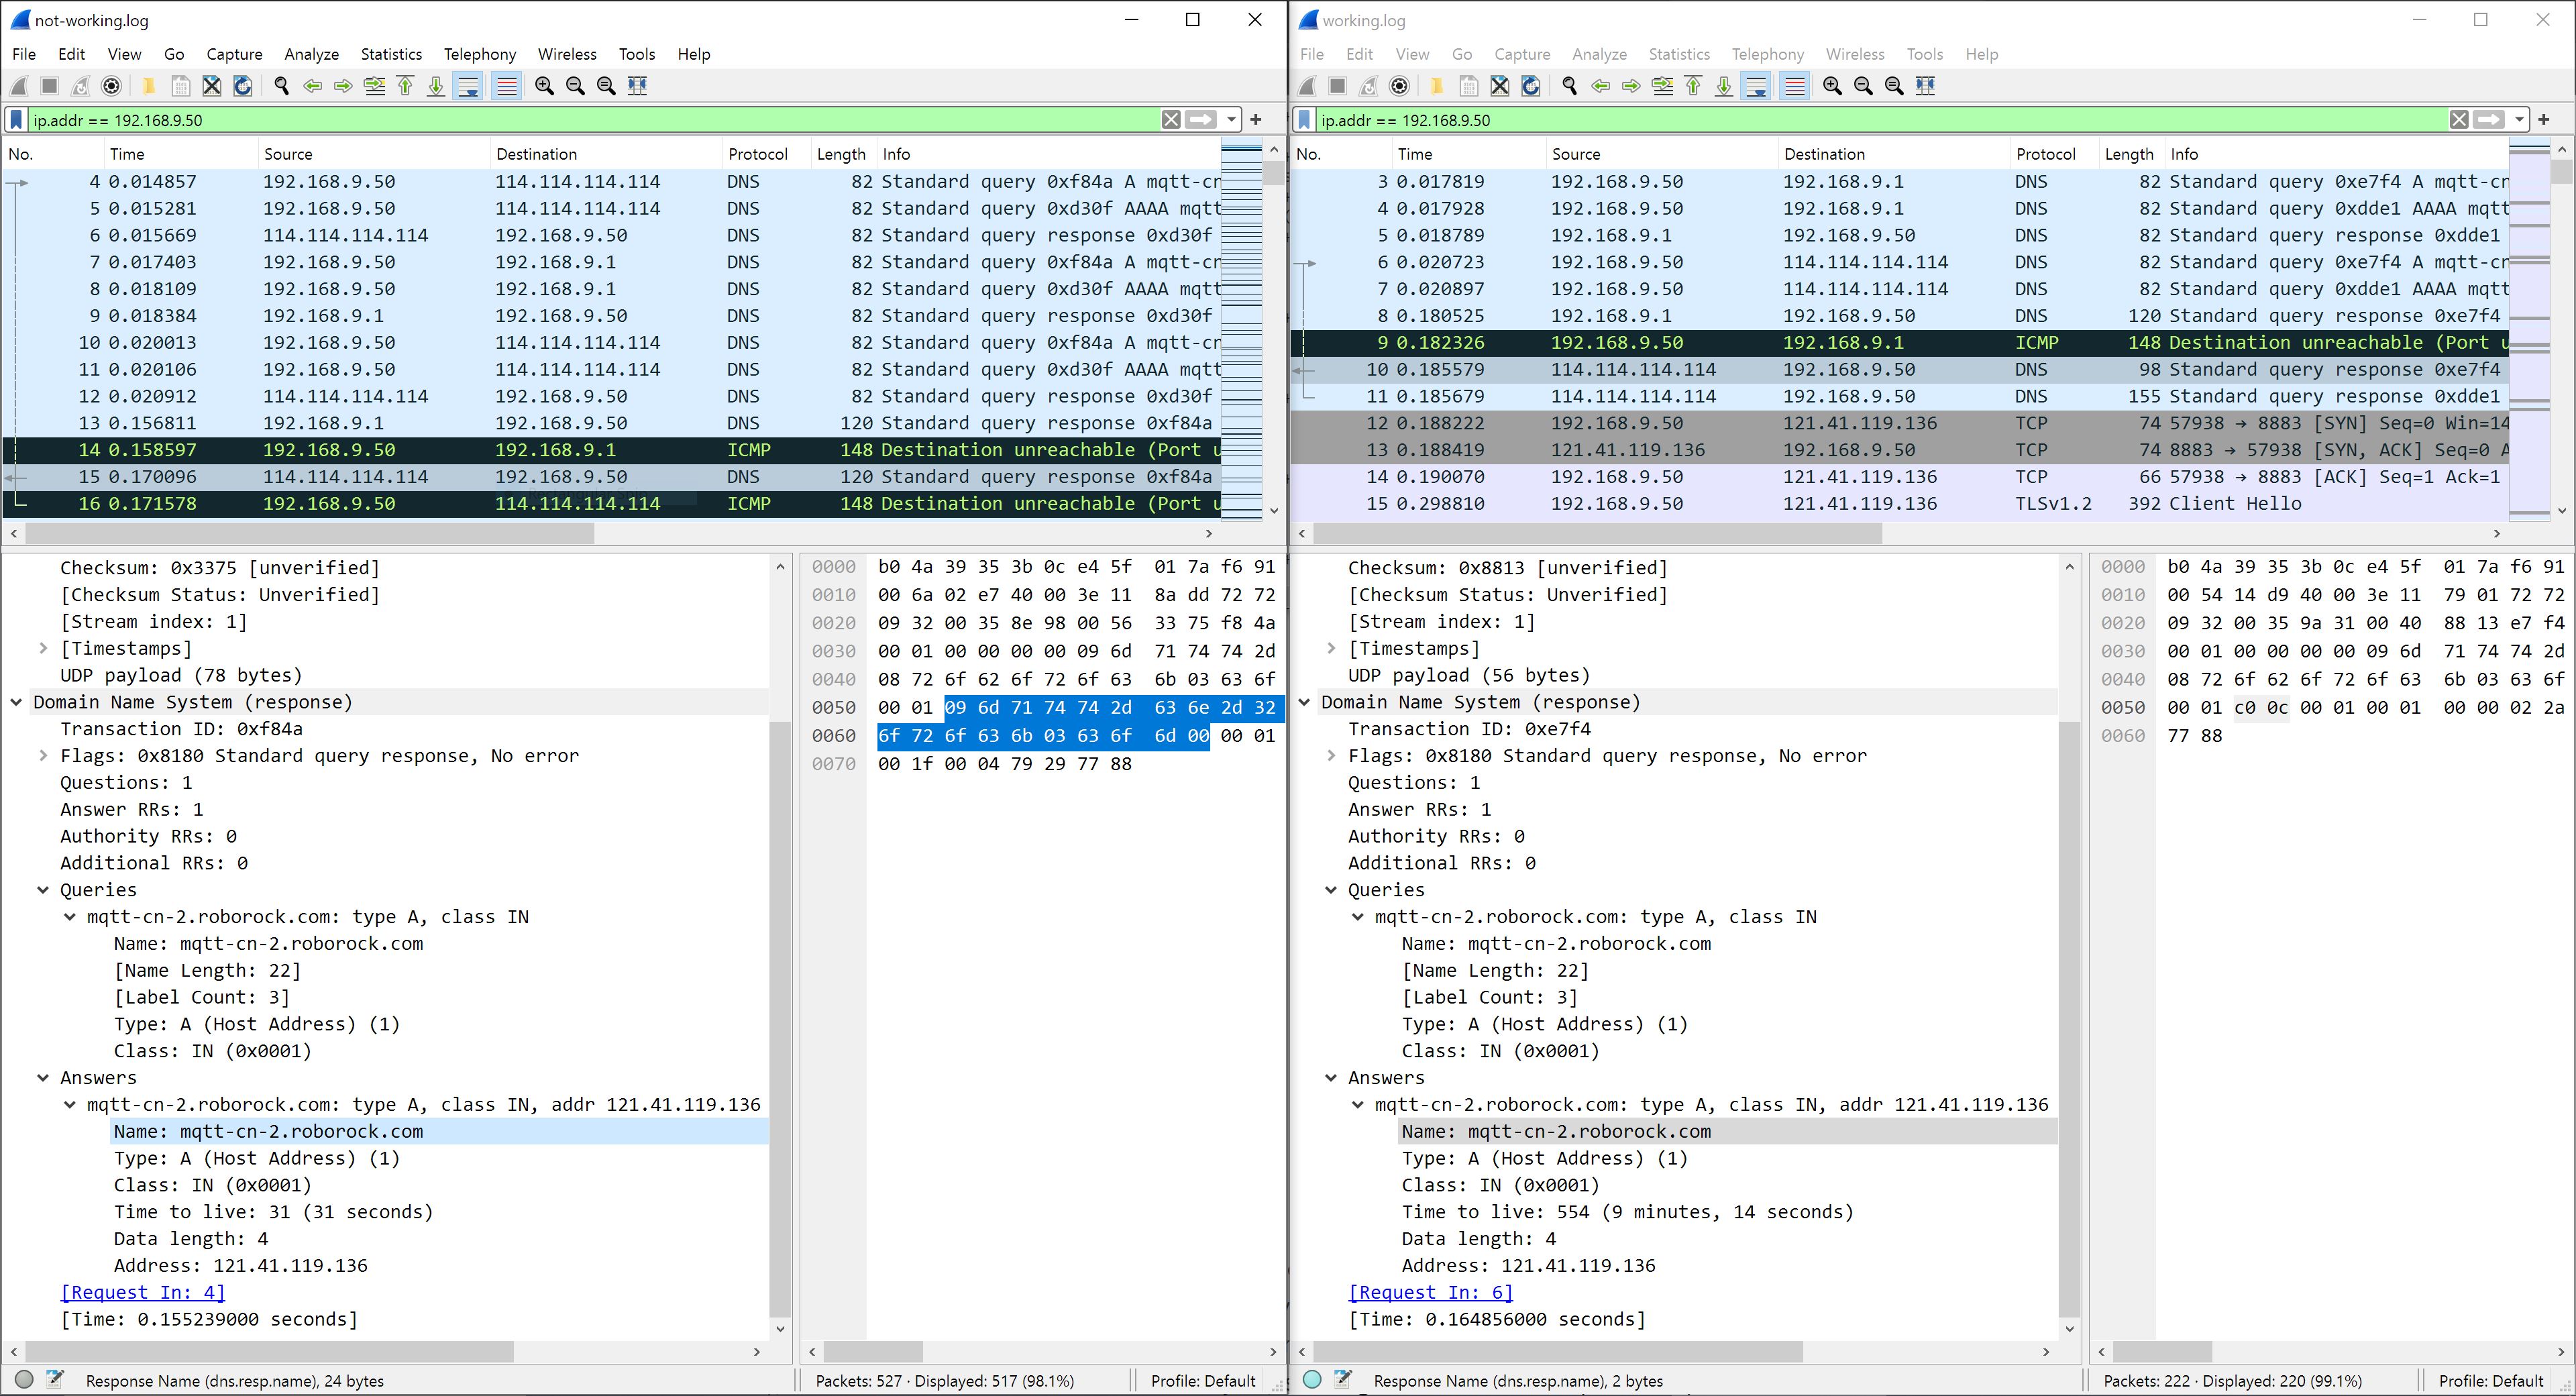Expand Flags 0x8180 node in not-working.log details

point(43,756)
